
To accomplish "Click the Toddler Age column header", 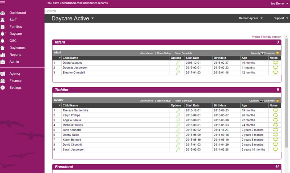I will [x=255, y=105].
